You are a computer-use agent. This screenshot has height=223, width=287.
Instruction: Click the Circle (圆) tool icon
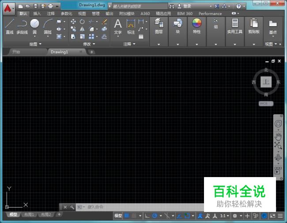34,24
